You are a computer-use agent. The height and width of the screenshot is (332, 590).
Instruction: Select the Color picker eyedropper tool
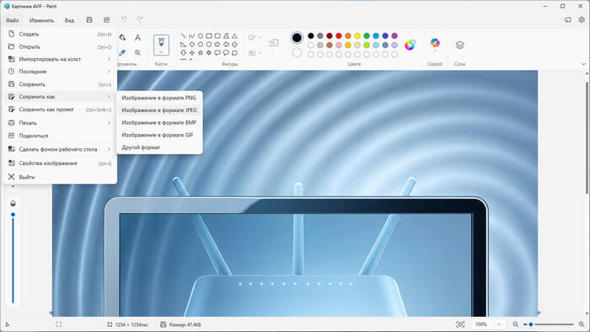click(122, 52)
